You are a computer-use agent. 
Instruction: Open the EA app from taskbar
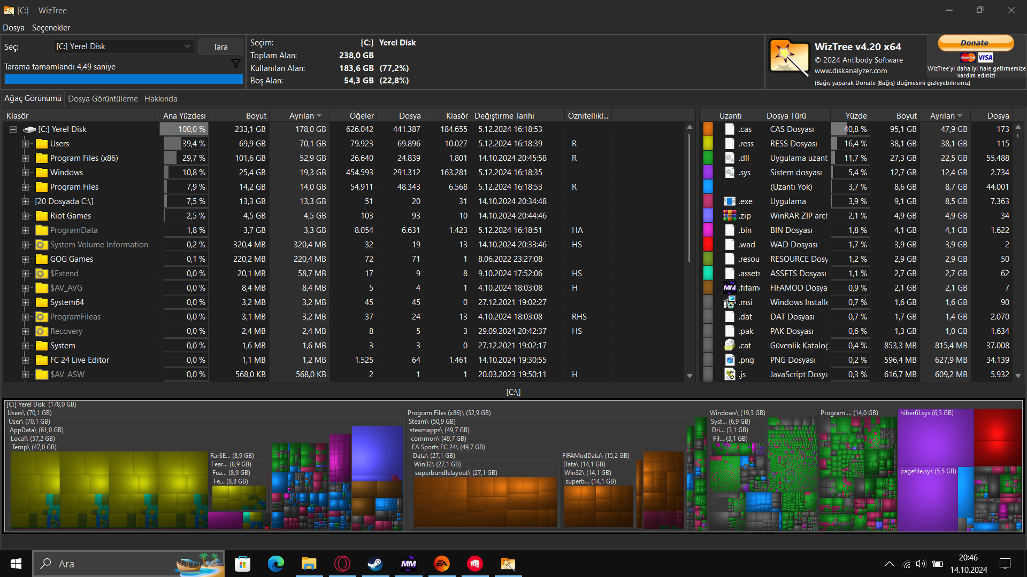[x=442, y=564]
